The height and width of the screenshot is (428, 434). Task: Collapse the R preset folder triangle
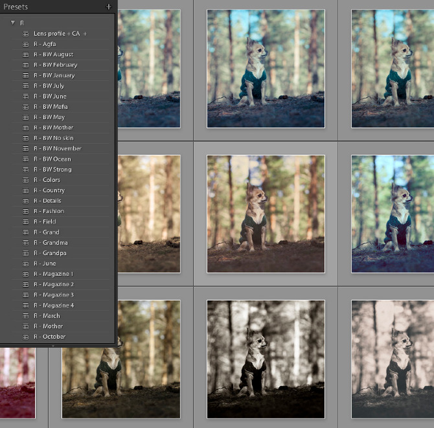click(13, 23)
